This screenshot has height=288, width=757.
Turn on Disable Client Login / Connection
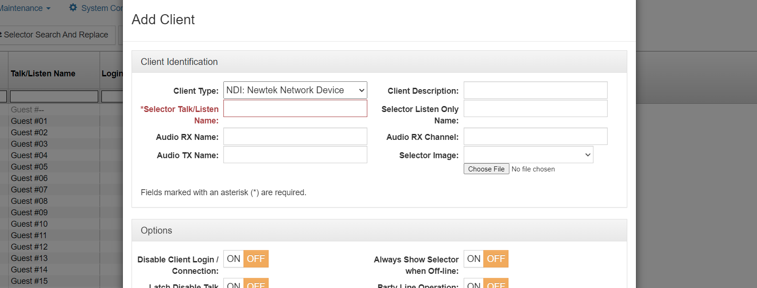pyautogui.click(x=233, y=258)
